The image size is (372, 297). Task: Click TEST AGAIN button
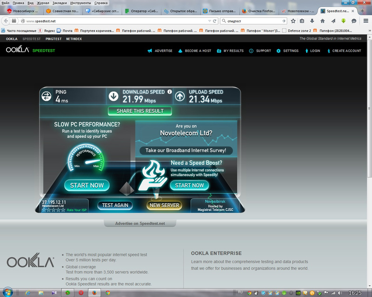(115, 205)
